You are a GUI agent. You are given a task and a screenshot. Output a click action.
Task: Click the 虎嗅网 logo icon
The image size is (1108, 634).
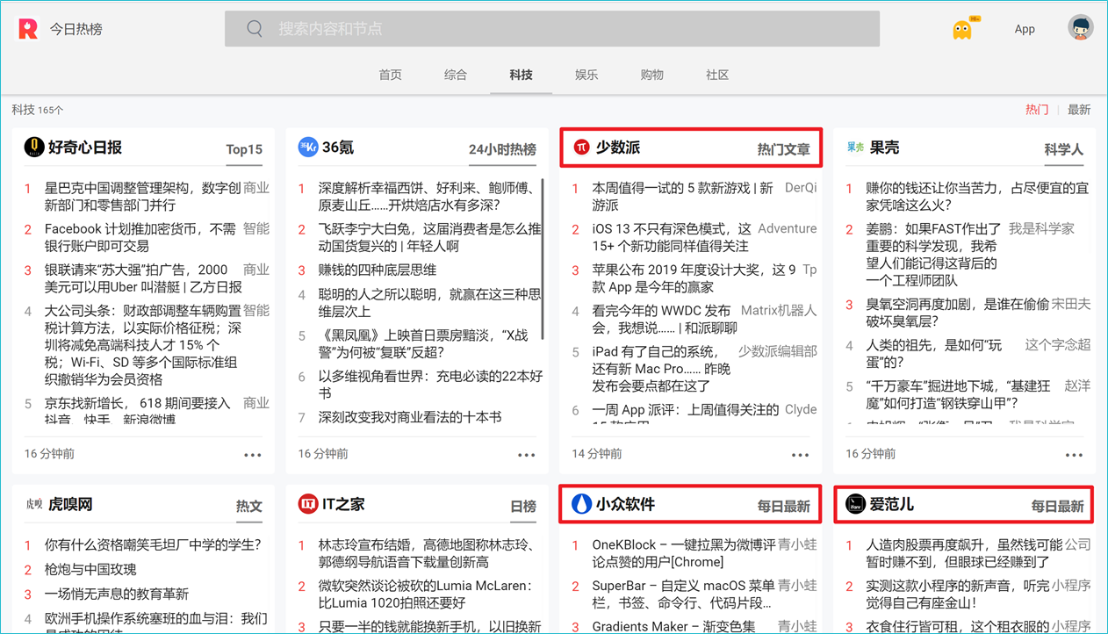(34, 505)
